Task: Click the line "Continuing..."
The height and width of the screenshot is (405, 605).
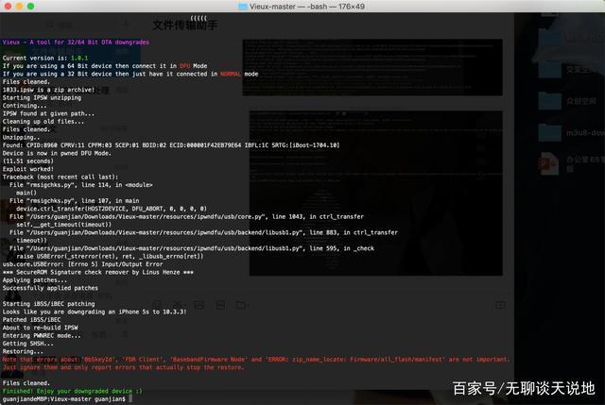Action: pyautogui.click(x=25, y=105)
